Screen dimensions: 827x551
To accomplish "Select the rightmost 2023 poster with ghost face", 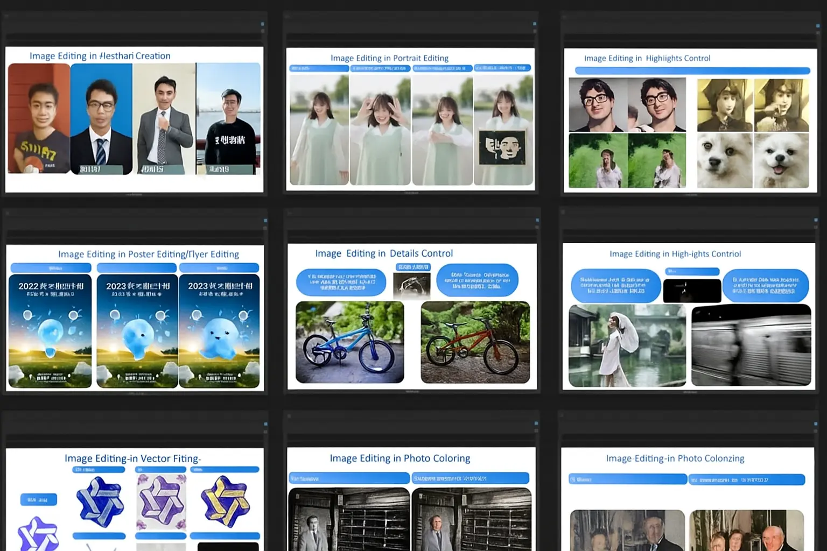I will [x=219, y=331].
